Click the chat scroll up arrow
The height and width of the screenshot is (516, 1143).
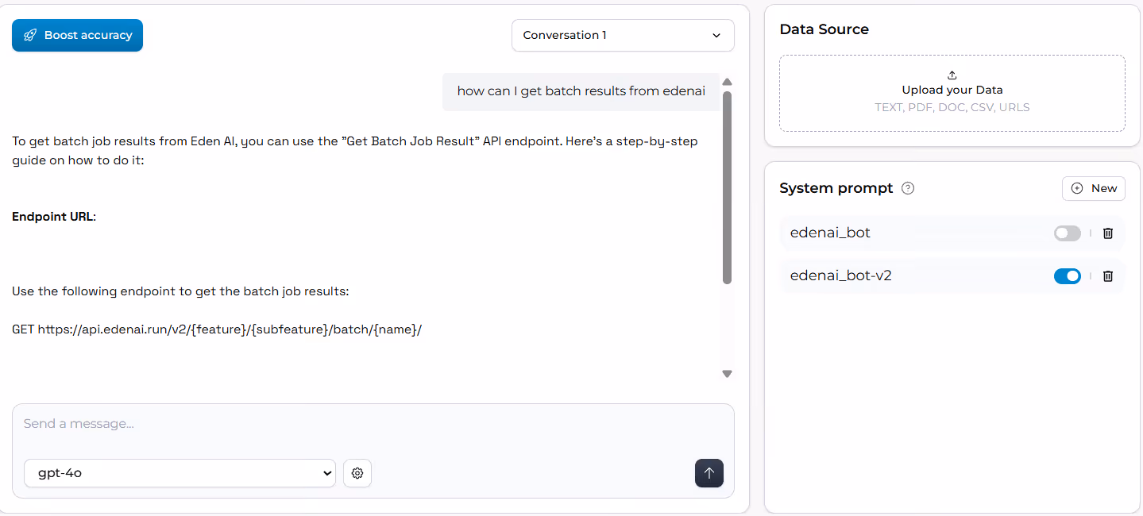tap(727, 82)
